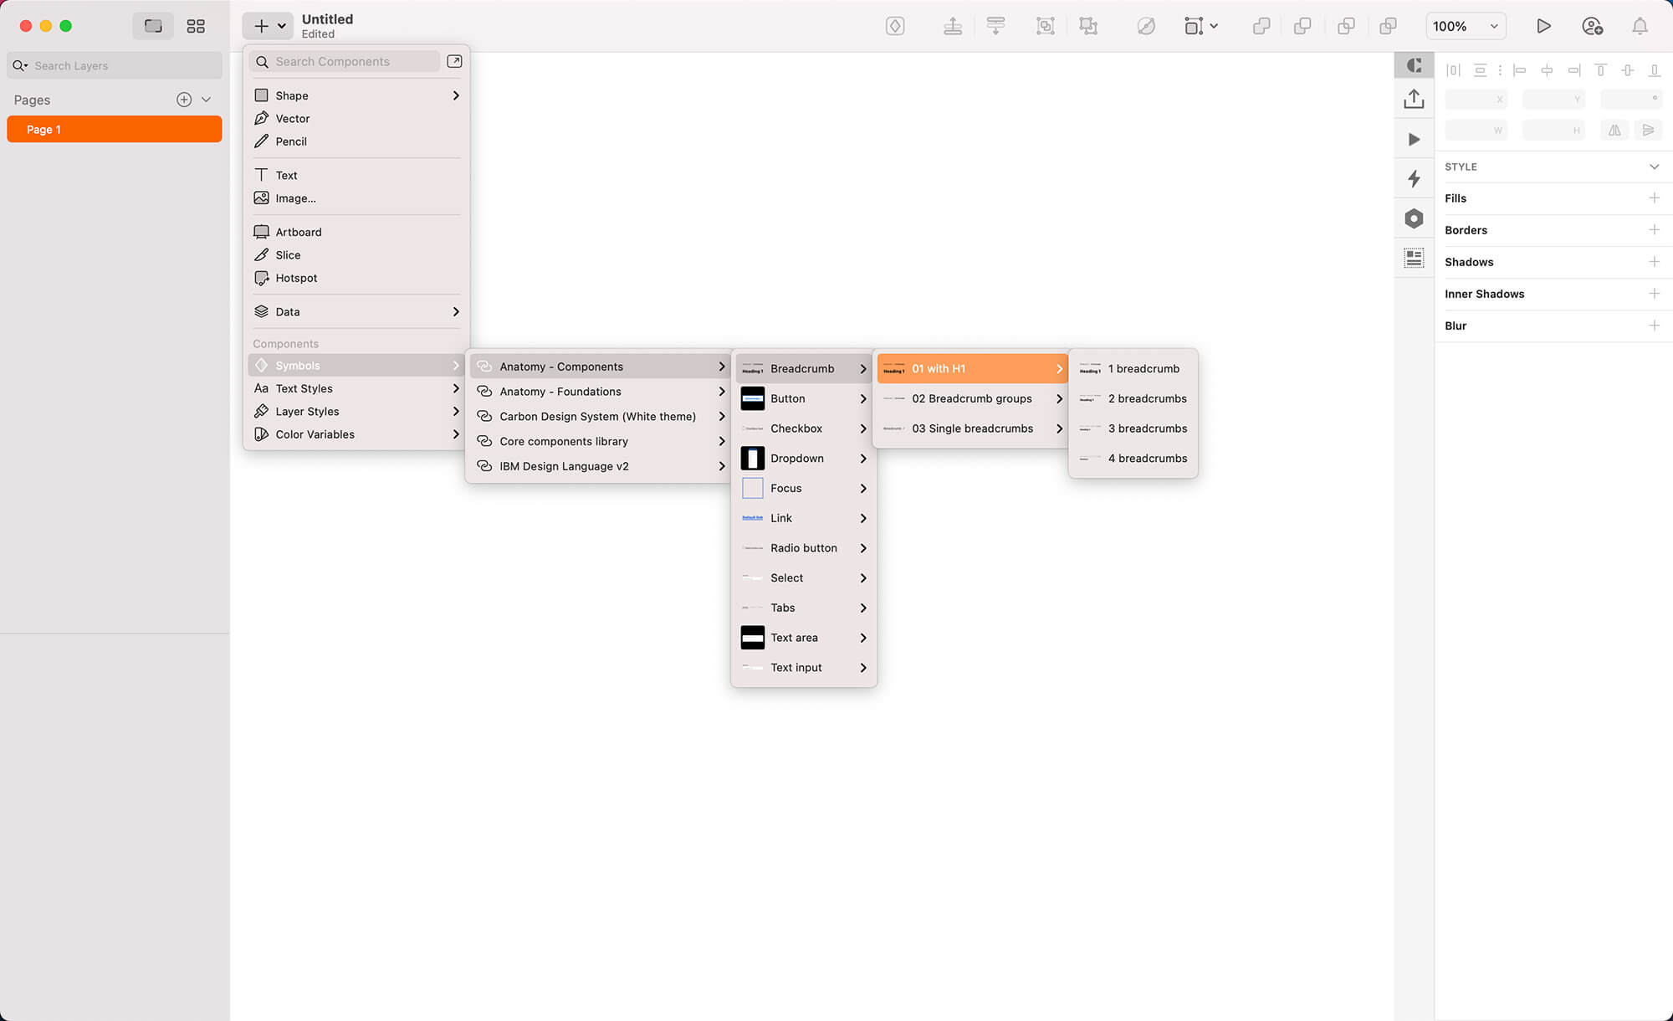The image size is (1673, 1021).
Task: Collapse the STYLE section chevron
Action: (1654, 167)
